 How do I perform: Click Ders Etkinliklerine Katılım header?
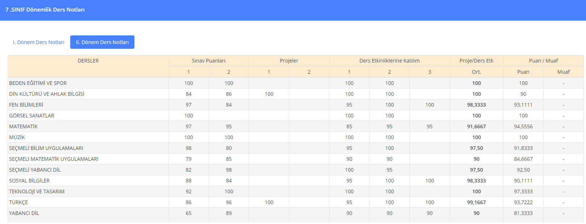pyautogui.click(x=389, y=61)
